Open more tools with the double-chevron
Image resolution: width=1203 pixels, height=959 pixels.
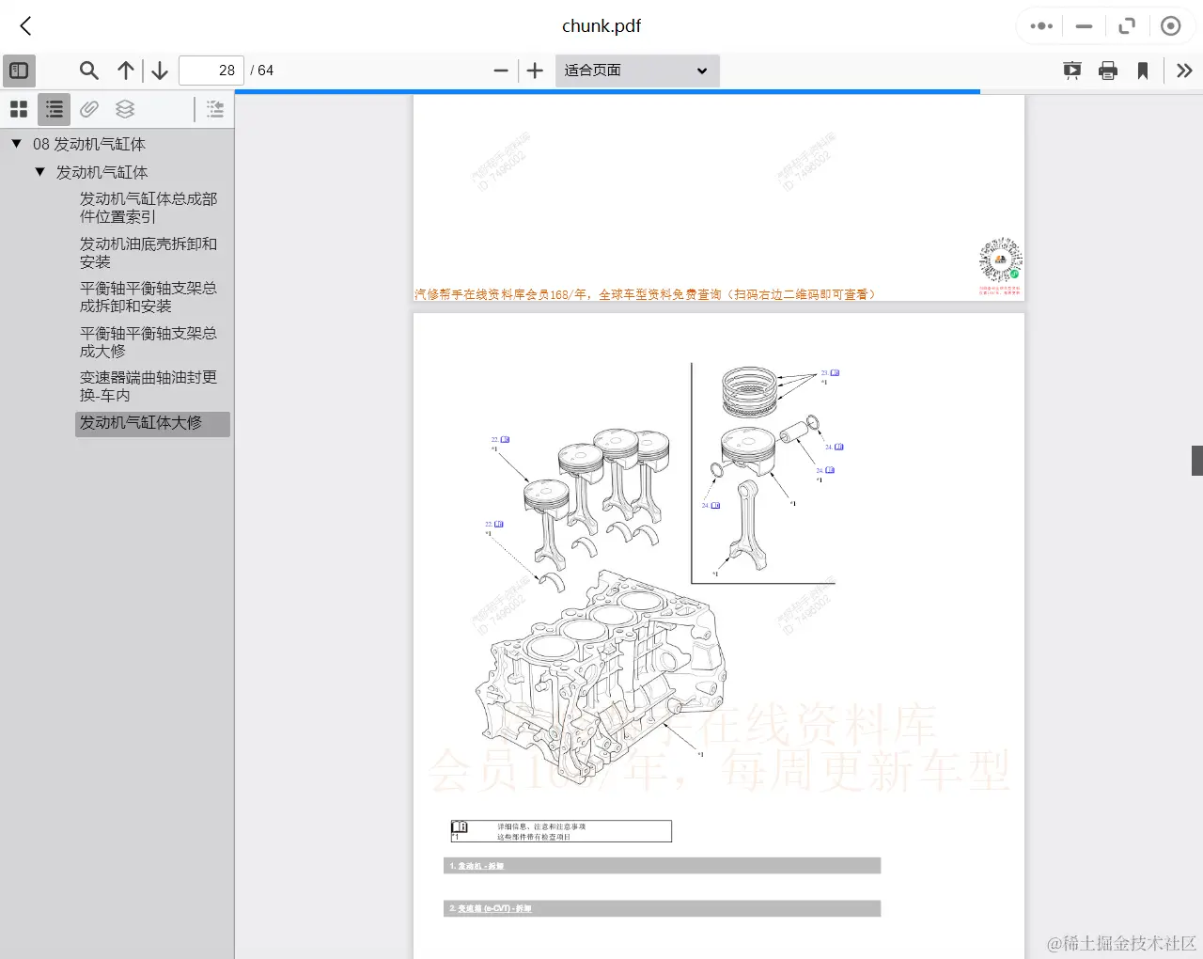click(1184, 71)
